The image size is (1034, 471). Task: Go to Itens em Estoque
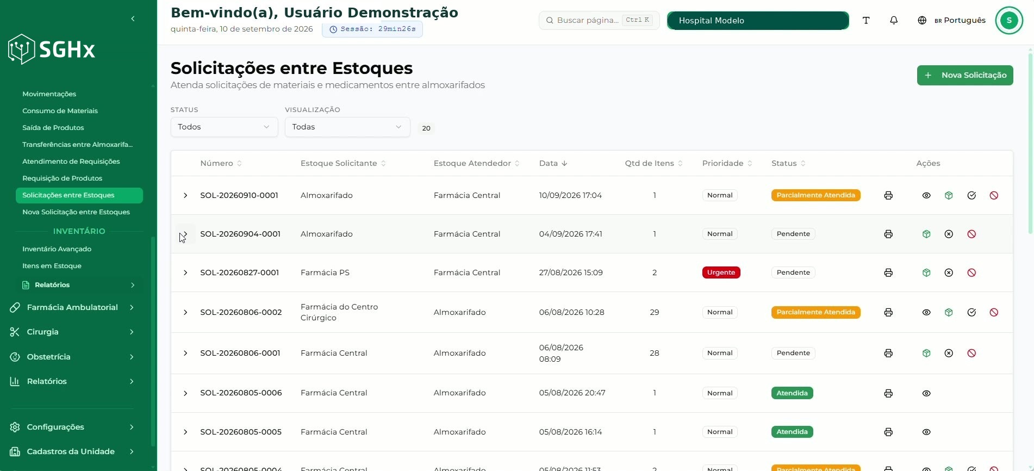click(x=52, y=266)
